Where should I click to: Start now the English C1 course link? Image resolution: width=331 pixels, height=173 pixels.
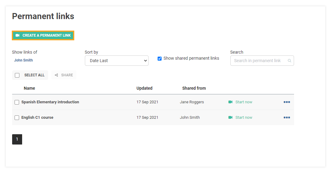coord(240,118)
